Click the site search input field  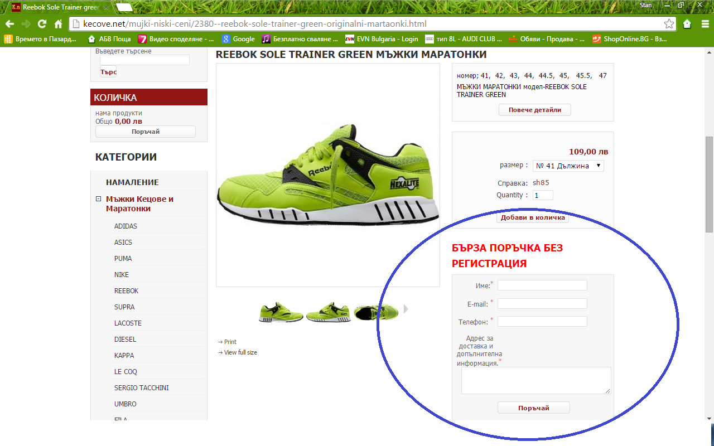point(144,60)
